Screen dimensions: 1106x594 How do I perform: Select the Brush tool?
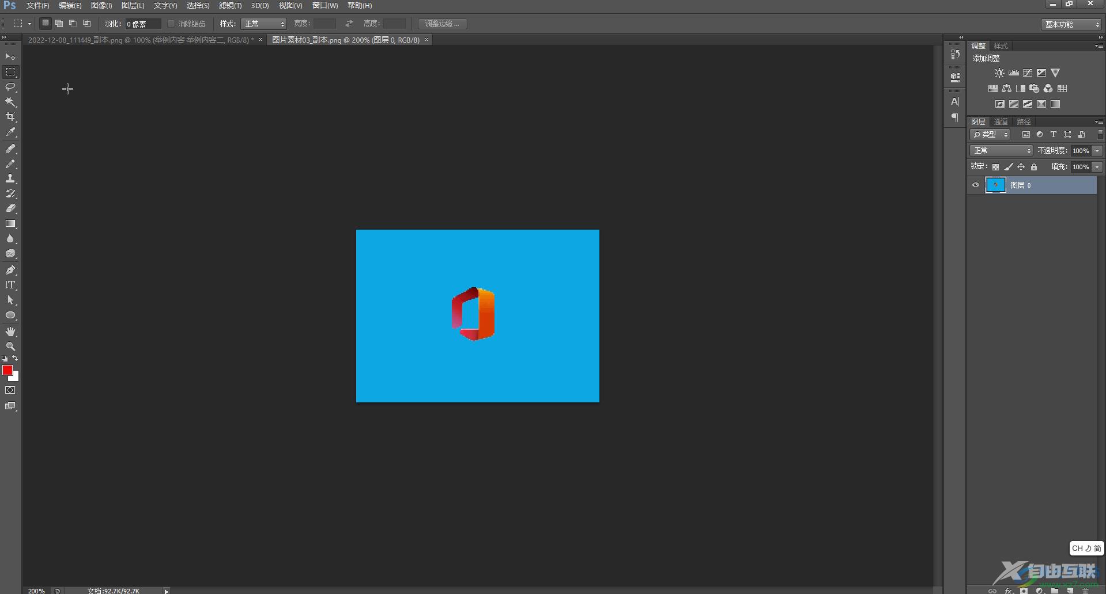(10, 164)
